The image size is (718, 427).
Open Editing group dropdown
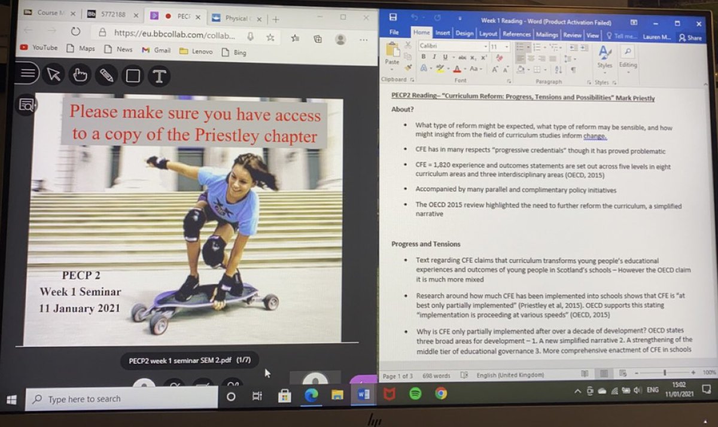point(628,72)
